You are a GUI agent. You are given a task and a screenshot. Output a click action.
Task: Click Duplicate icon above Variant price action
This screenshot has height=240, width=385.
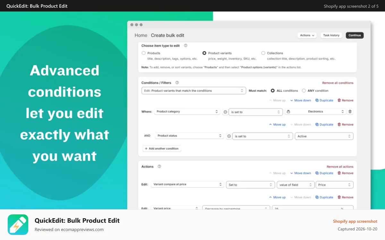point(317,197)
